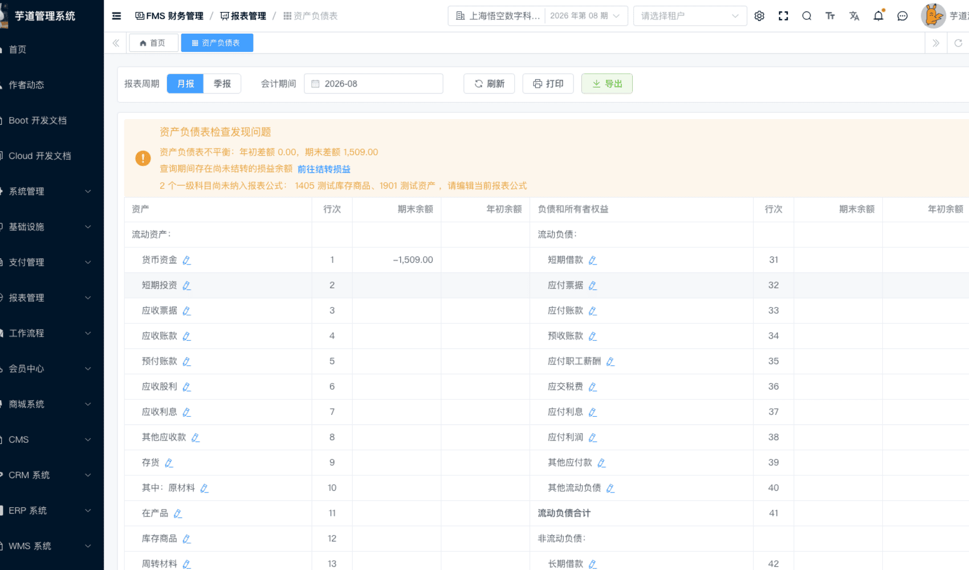
Task: Edit formula for 应付职工薪酬 row
Action: coord(610,361)
